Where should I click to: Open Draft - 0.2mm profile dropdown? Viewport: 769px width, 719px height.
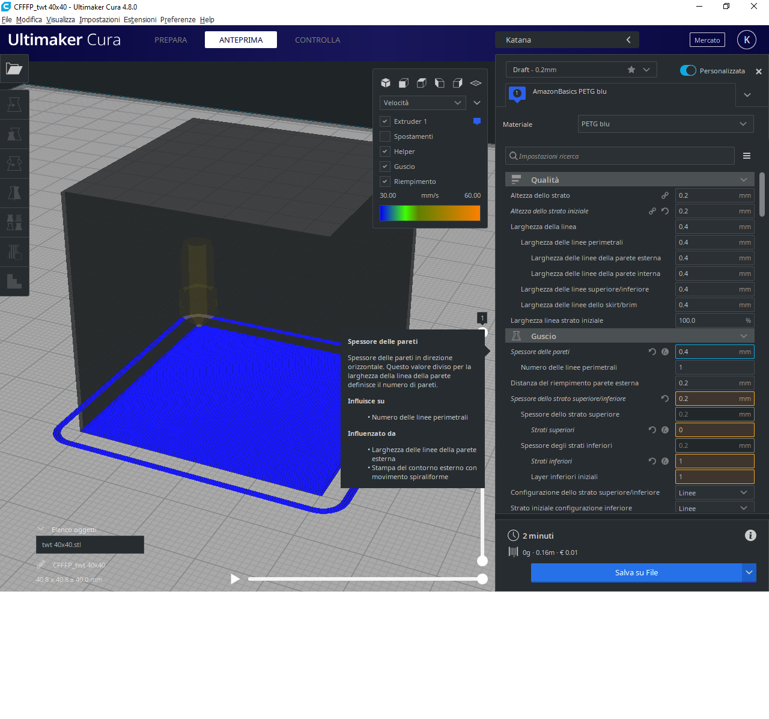(x=581, y=70)
